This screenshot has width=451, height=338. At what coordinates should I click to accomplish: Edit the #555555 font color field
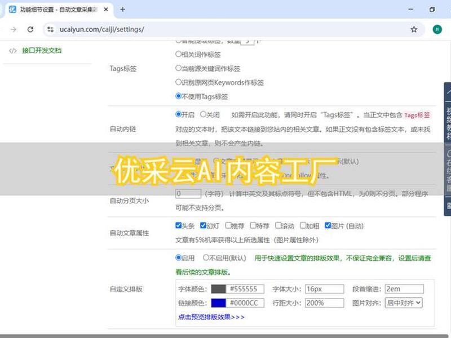[245, 289]
